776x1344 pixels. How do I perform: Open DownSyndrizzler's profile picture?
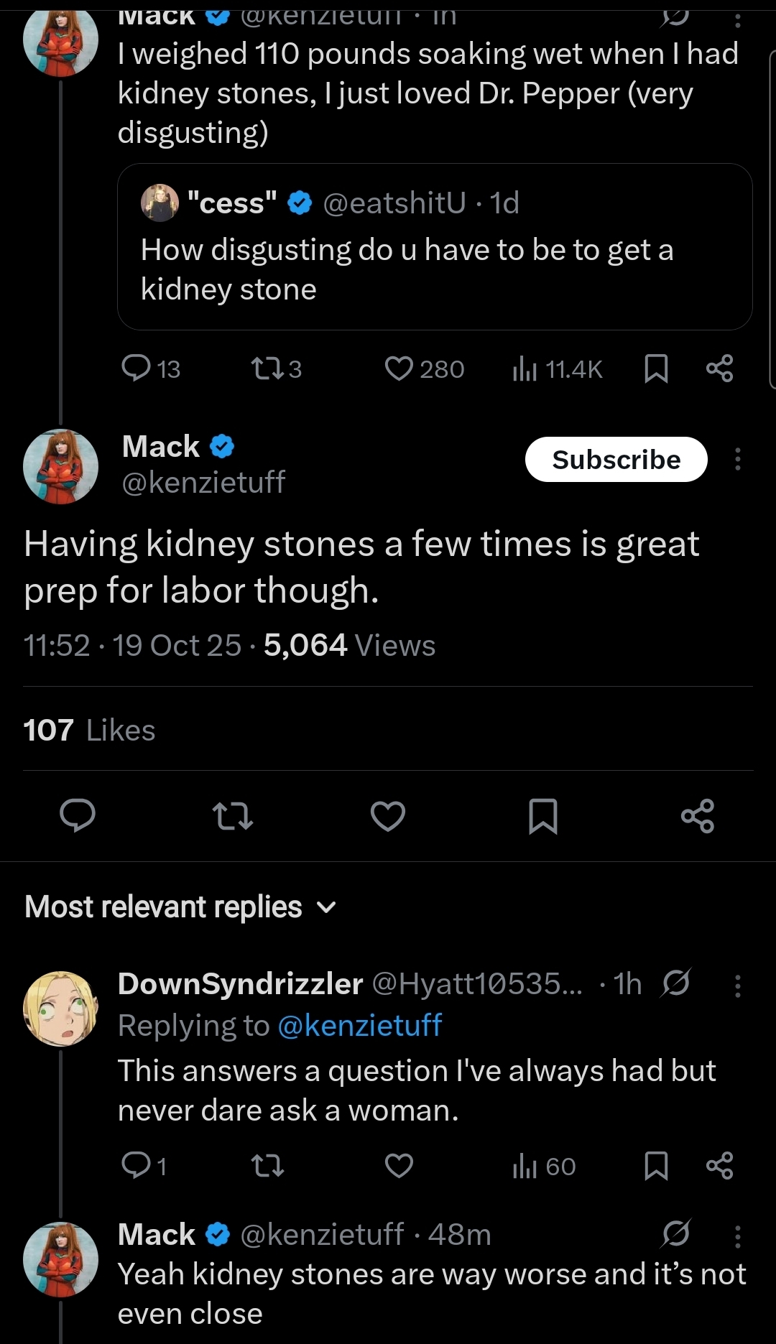click(x=61, y=1009)
